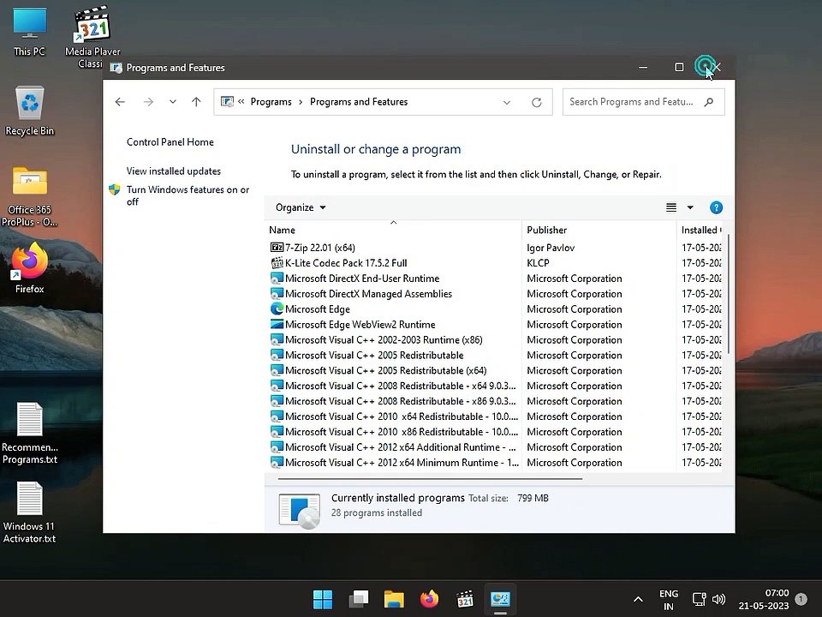The width and height of the screenshot is (822, 617).
Task: Refresh the Programs and Features list
Action: (536, 102)
